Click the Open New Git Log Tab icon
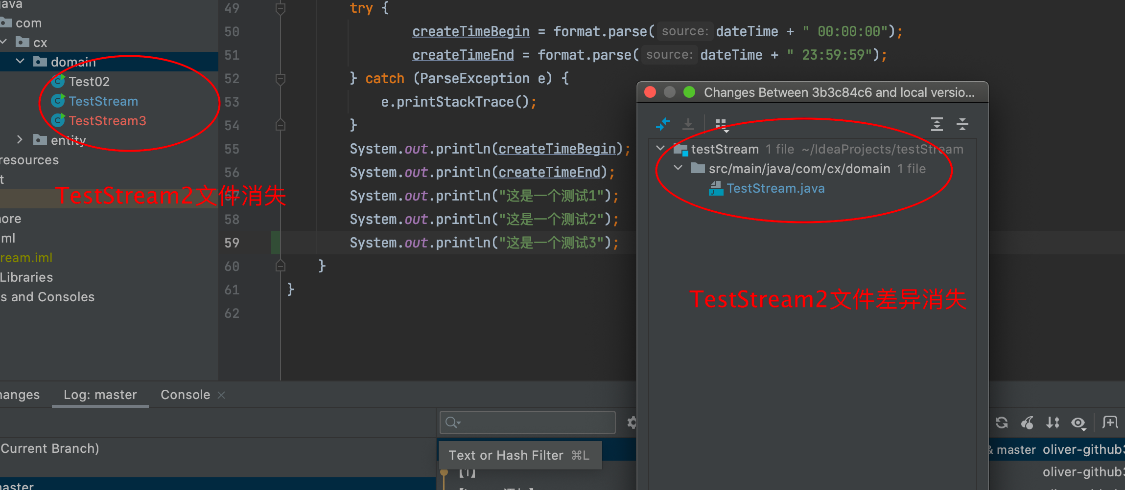The image size is (1125, 490). coord(1110,422)
